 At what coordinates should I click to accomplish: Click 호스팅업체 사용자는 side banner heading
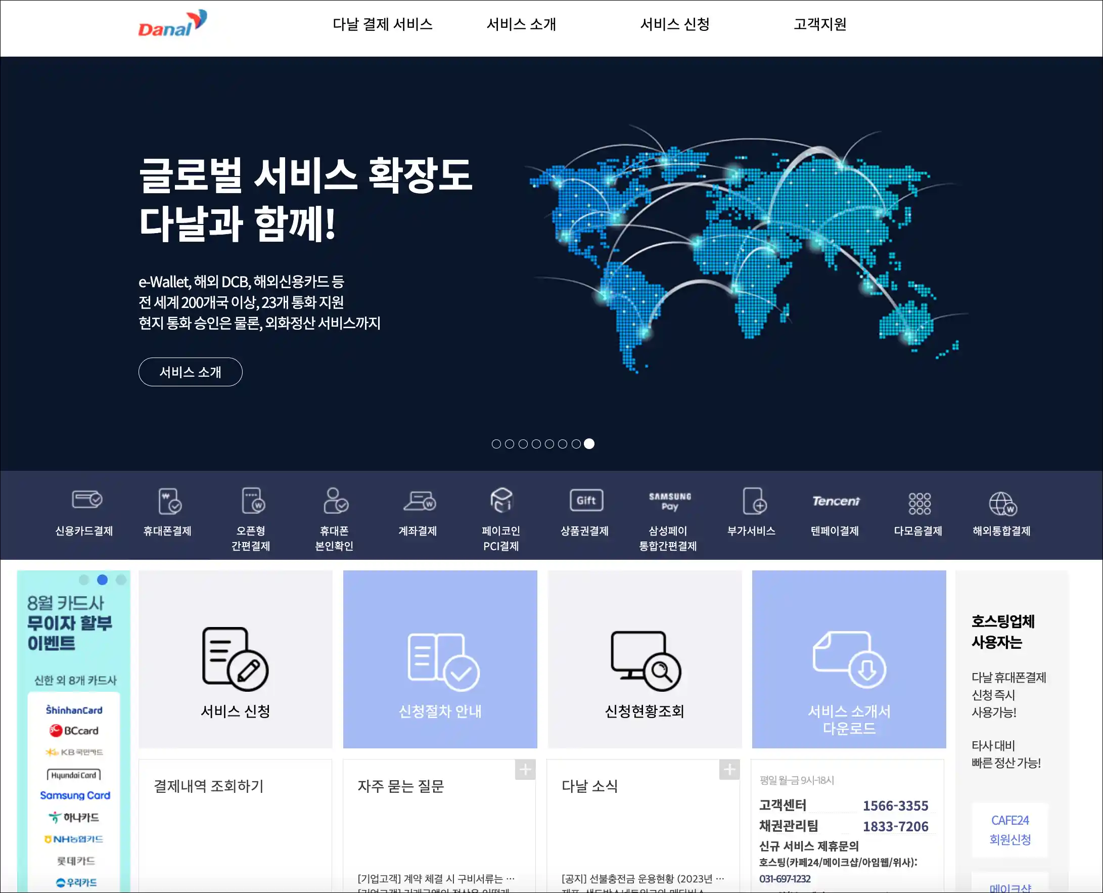click(1003, 632)
